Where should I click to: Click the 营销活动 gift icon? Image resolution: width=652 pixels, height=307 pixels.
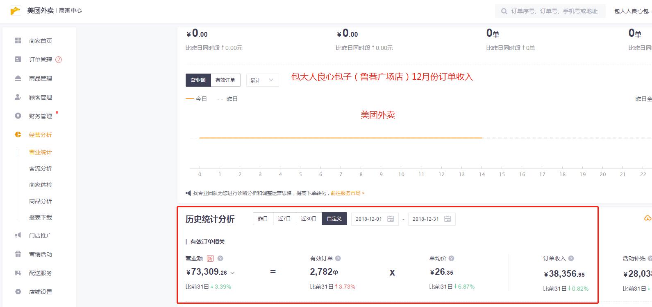pos(18,254)
